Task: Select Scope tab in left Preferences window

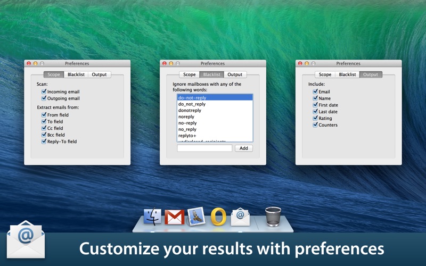Action: click(x=54, y=74)
